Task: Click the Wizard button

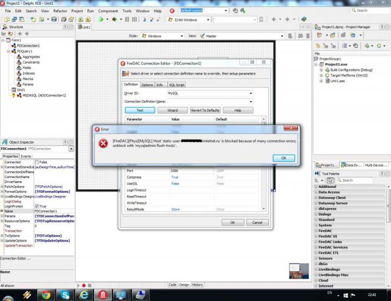Action: click(x=172, y=110)
